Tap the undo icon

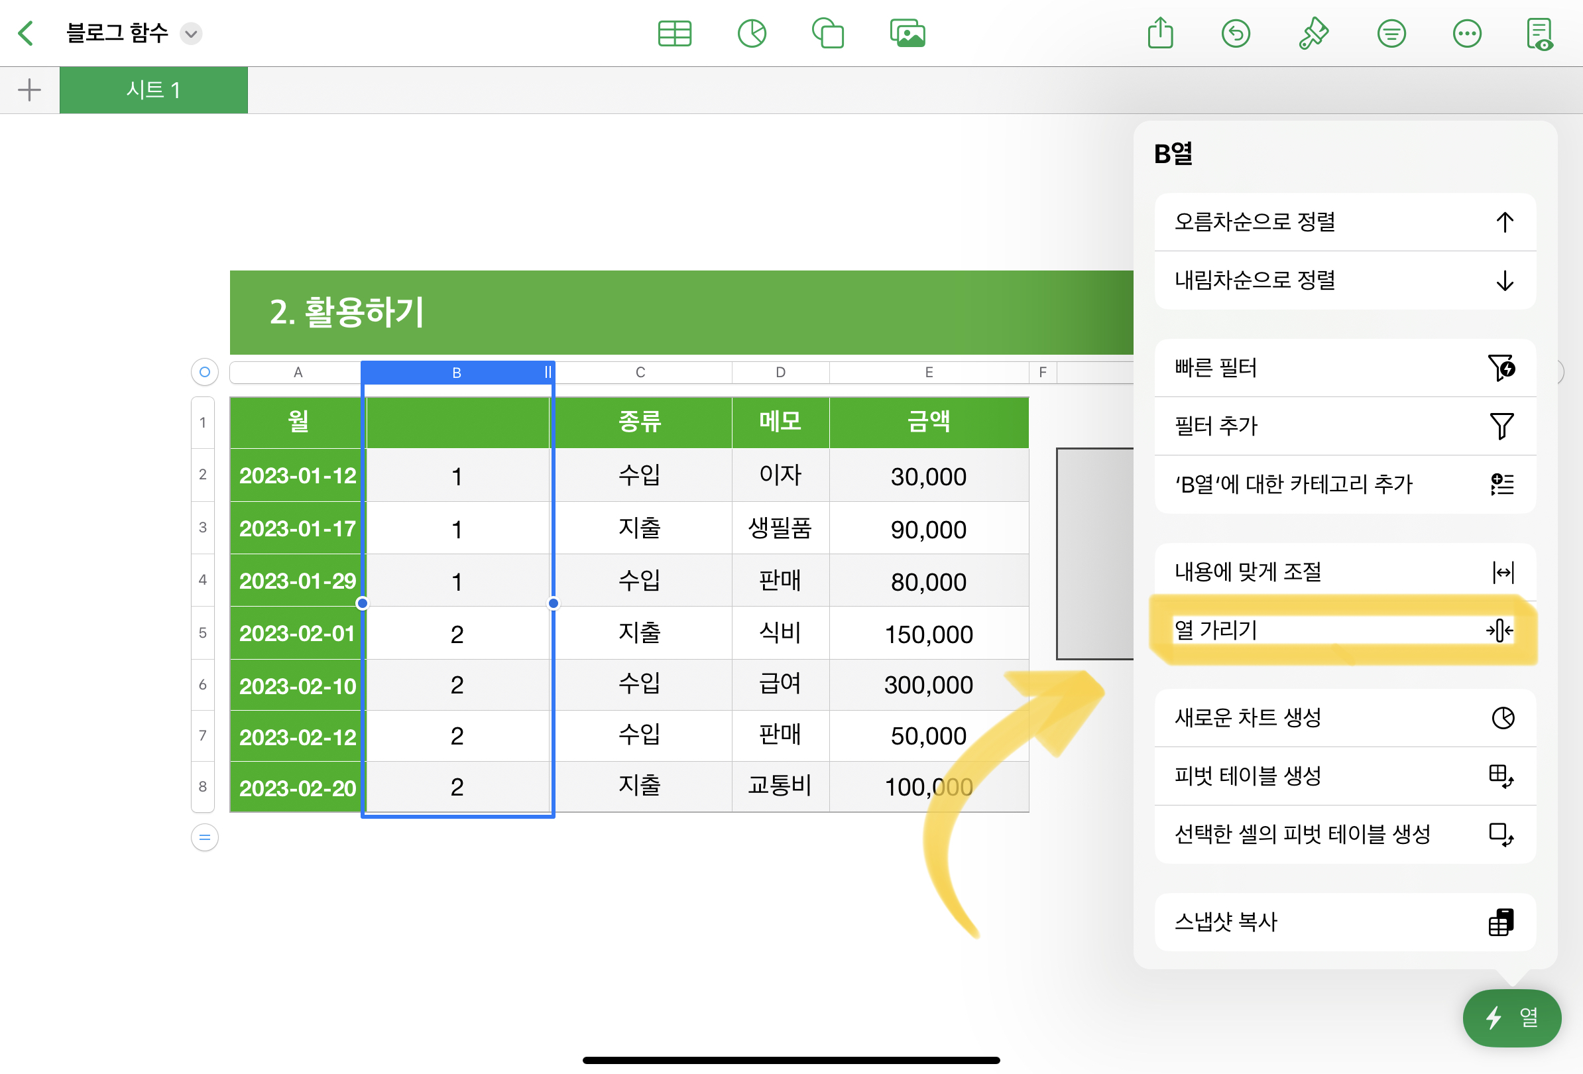pos(1235,33)
